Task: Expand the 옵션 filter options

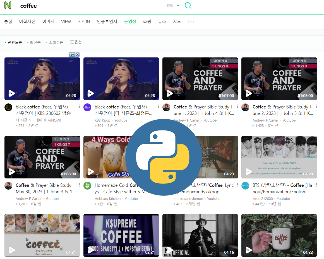Action: click(76, 42)
